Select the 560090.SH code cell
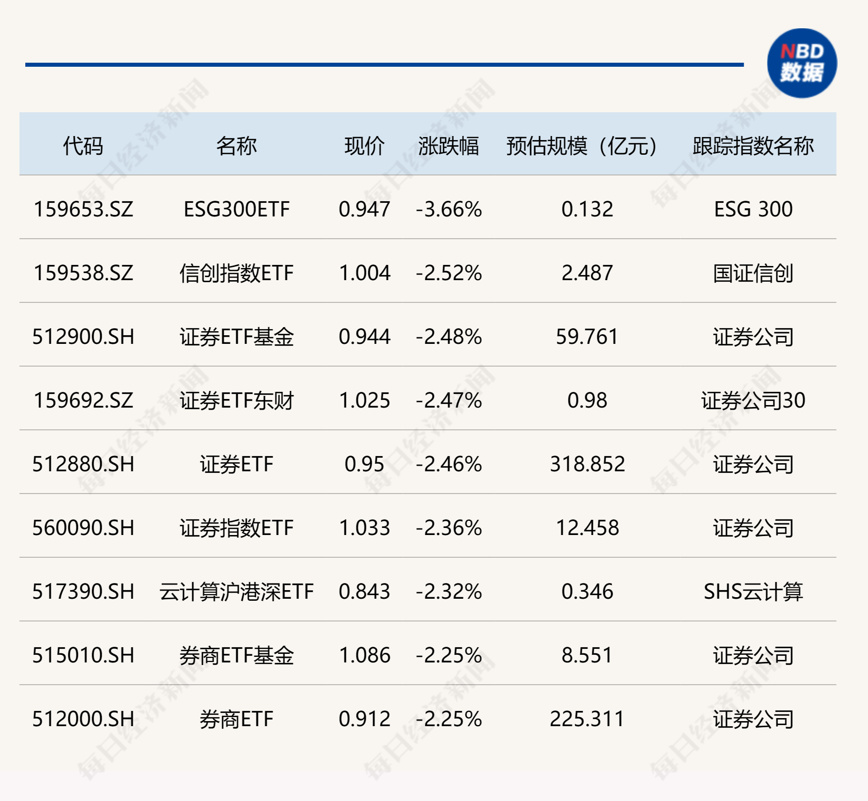The height and width of the screenshot is (801, 868). [x=83, y=528]
